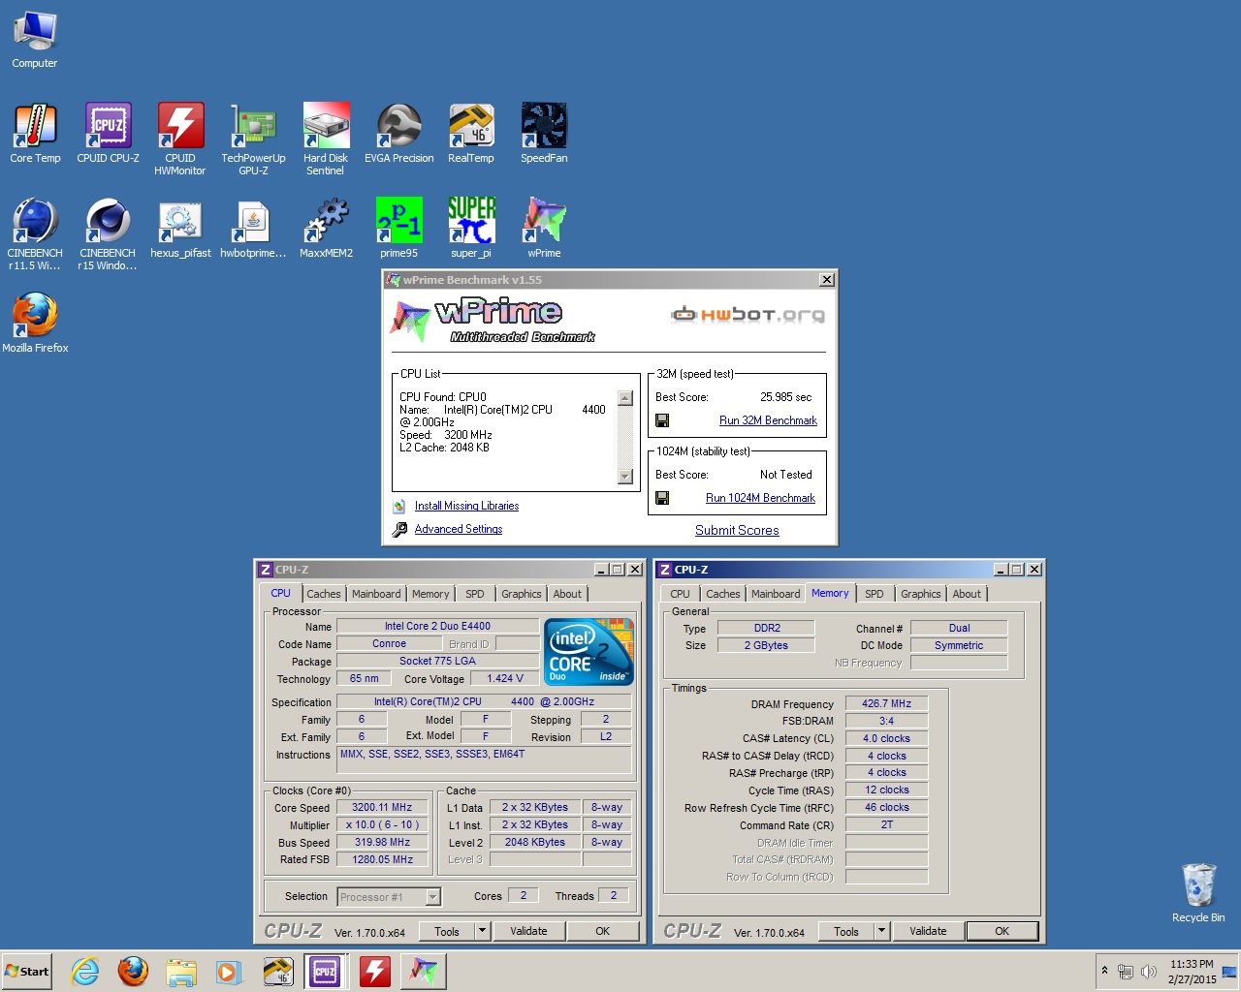Launch the RealTemp desktop shortcut
Screen dimensions: 1241x992
coord(471,134)
